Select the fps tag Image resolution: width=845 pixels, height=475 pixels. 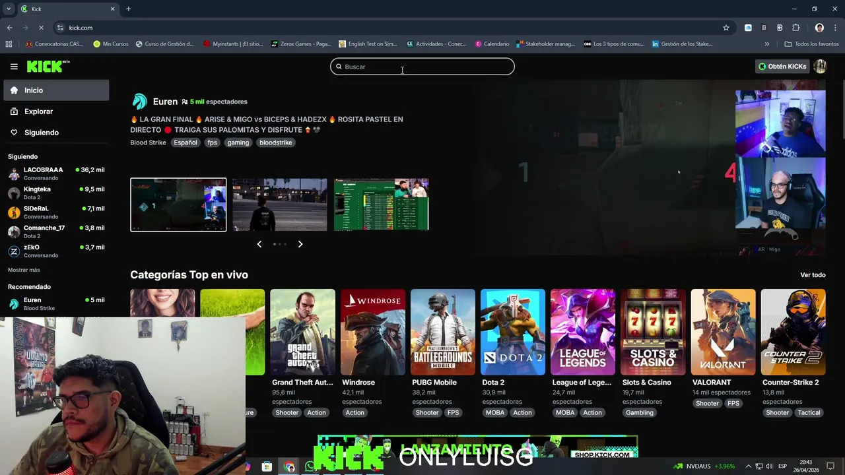coord(212,142)
